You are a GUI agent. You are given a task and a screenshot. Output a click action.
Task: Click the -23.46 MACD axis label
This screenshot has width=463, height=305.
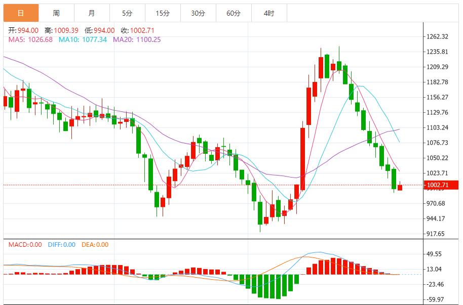435,284
